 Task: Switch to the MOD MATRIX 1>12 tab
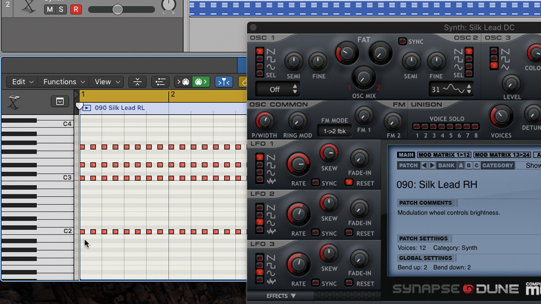point(443,155)
